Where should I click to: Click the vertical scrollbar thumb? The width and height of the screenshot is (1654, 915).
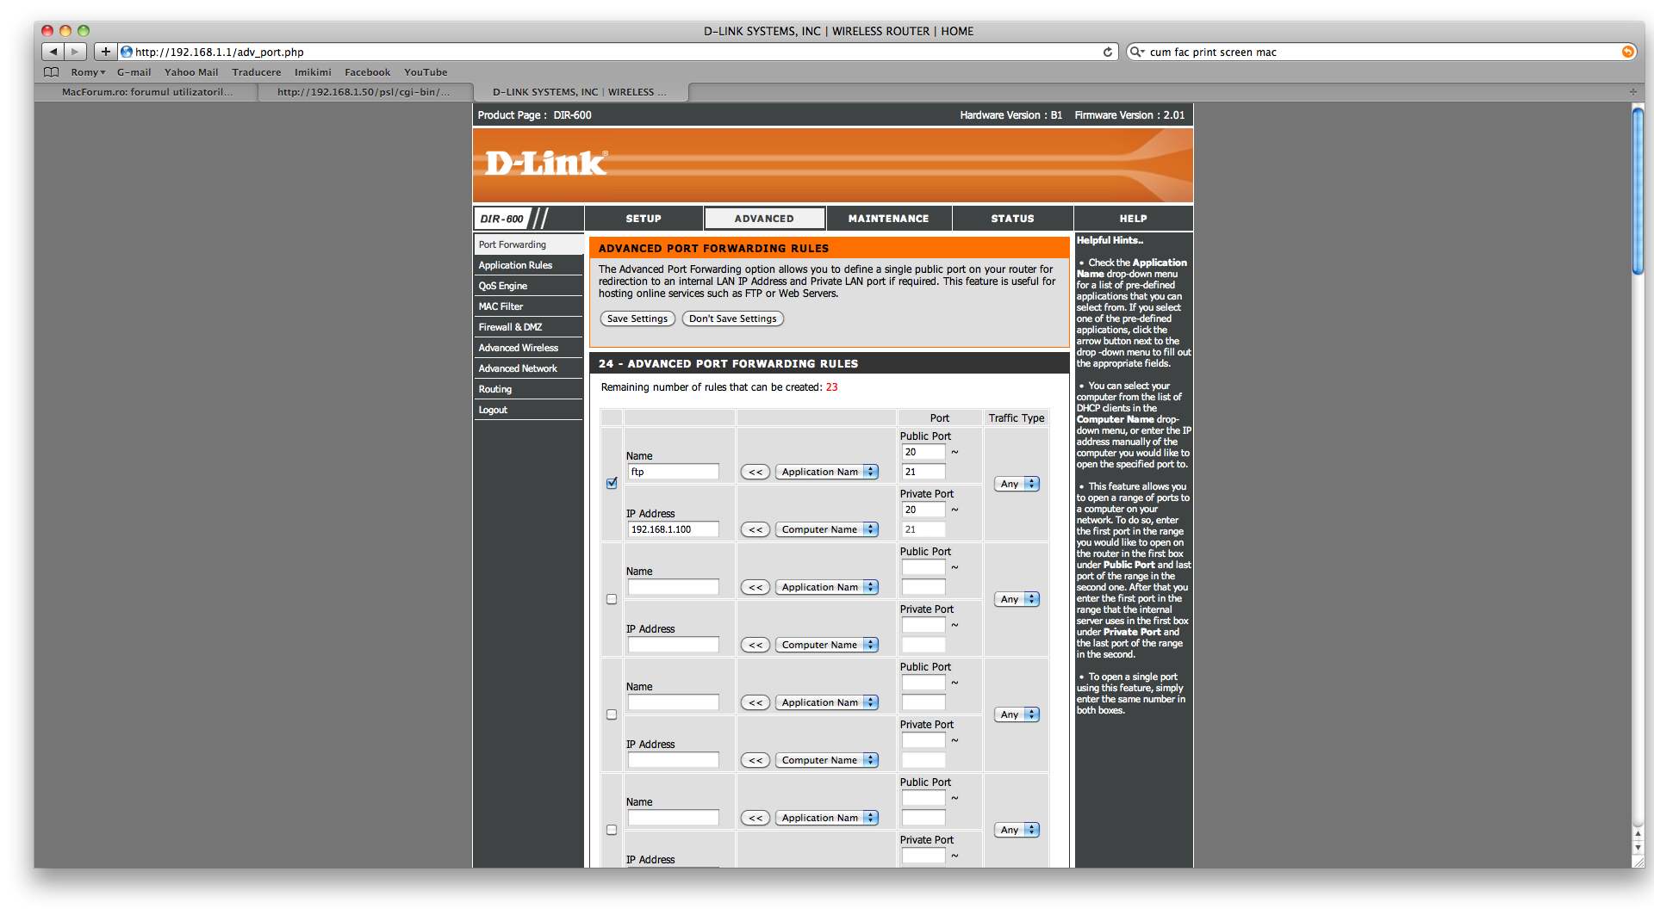click(x=1638, y=191)
